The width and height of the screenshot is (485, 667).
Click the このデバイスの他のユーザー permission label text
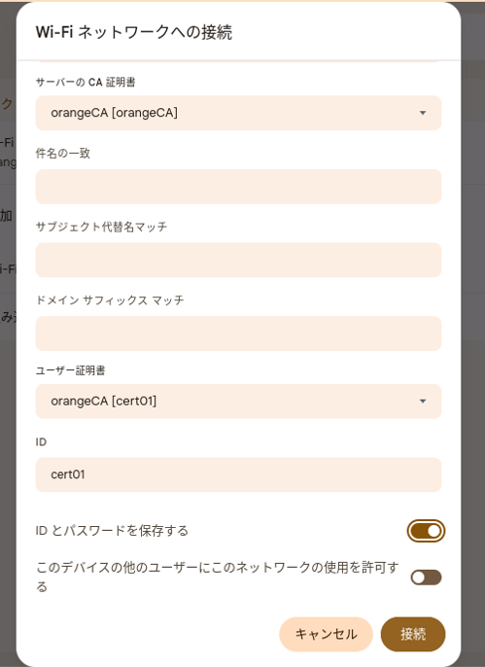tap(217, 578)
